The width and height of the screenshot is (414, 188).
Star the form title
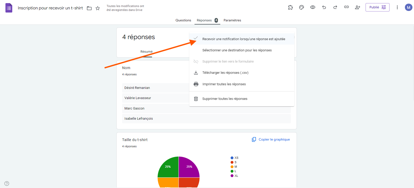point(98,8)
